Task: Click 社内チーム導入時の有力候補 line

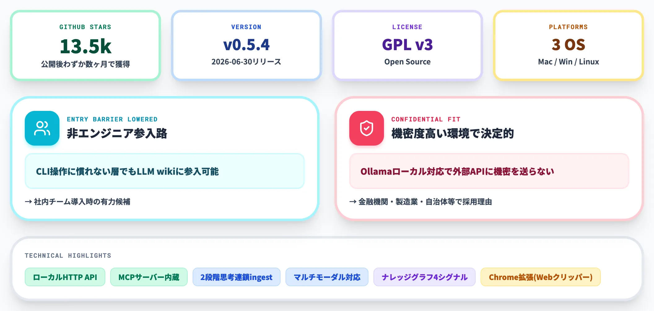Action: 78,202
